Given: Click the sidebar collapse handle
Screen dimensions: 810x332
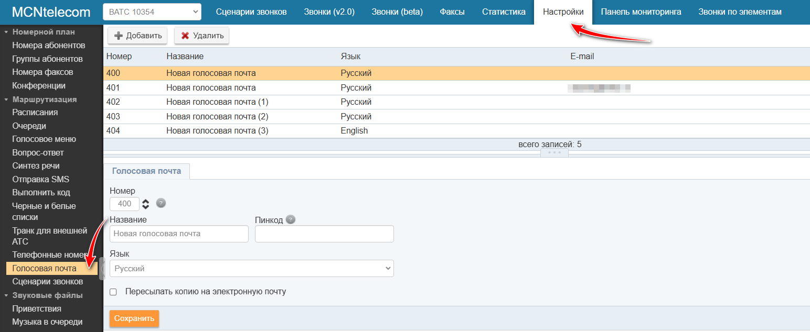Looking at the screenshot, I should (101, 269).
